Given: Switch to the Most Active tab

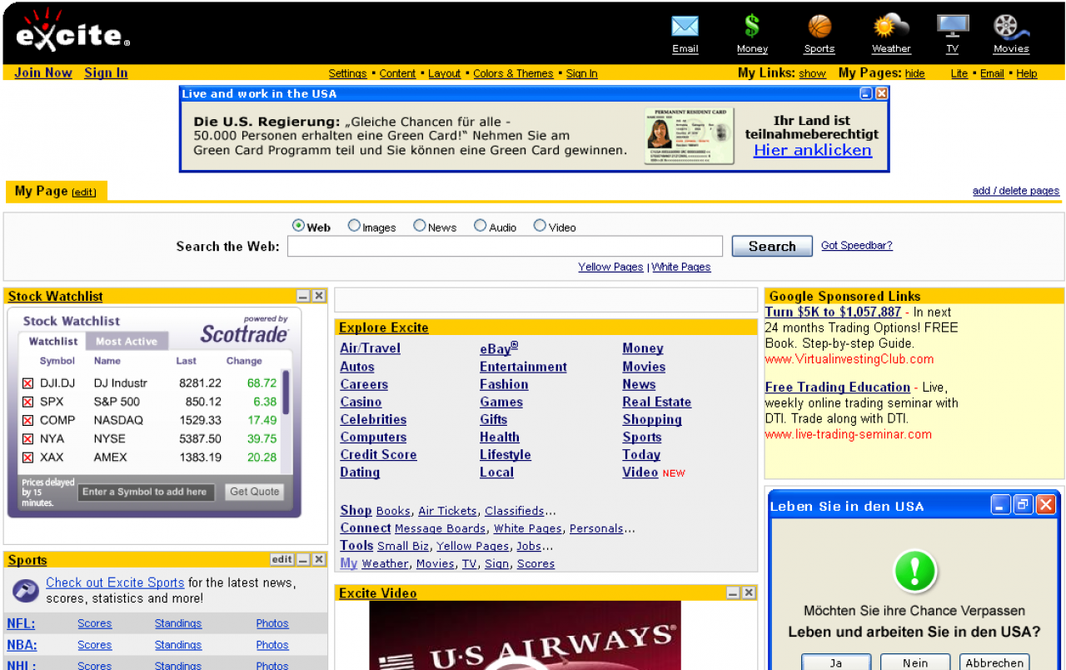Looking at the screenshot, I should [x=127, y=341].
